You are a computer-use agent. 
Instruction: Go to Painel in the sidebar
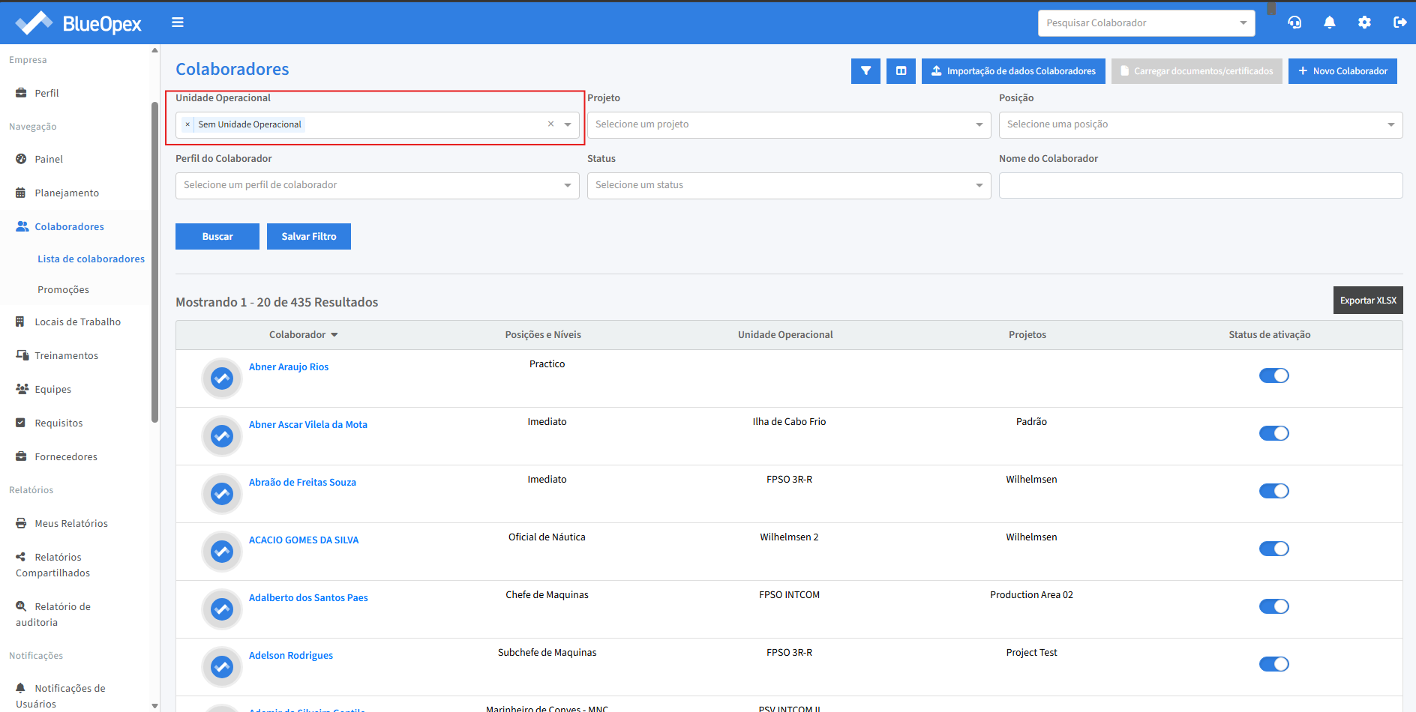click(49, 159)
